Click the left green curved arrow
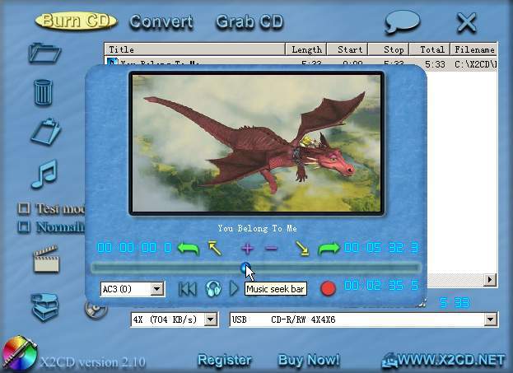513x373 pixels. [x=189, y=249]
